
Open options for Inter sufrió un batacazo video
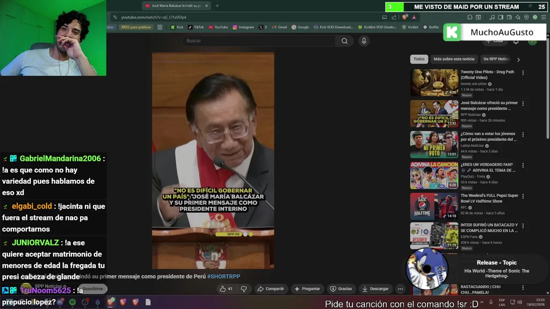(x=523, y=225)
